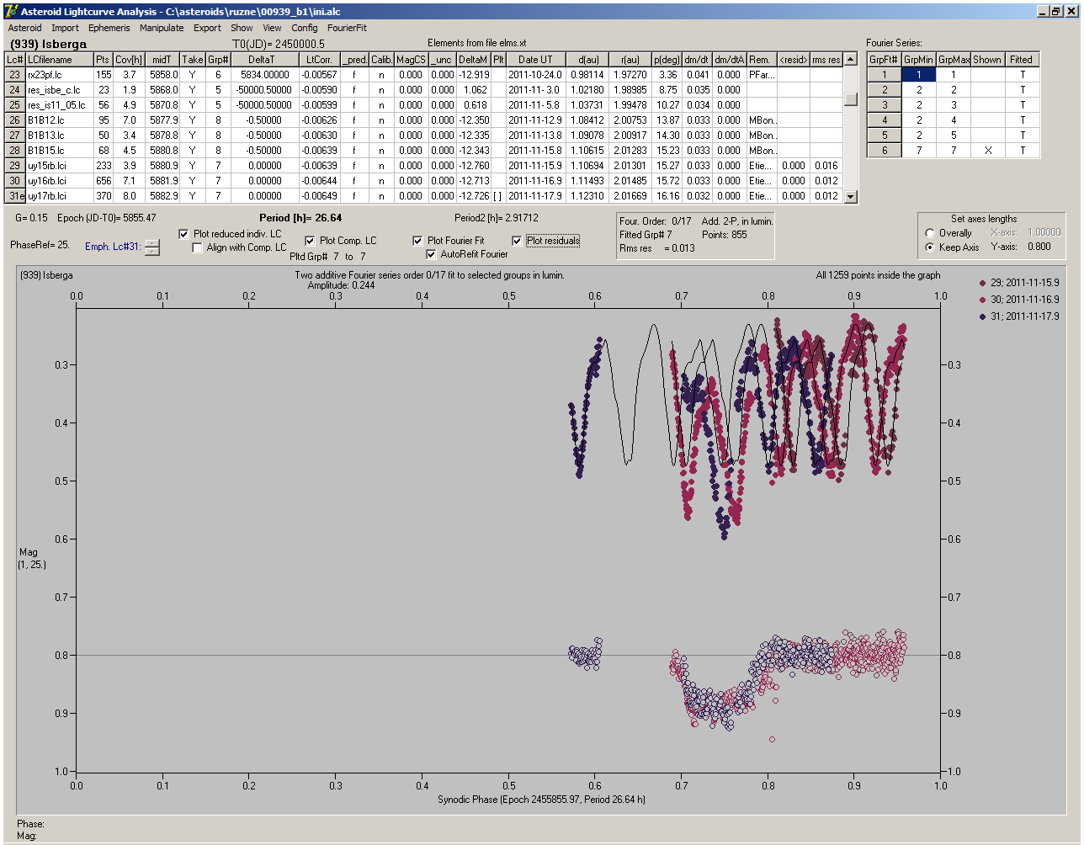Click legend color dot for 29; 2011-11-15.9
Screen dimensions: 1084x845
983,283
